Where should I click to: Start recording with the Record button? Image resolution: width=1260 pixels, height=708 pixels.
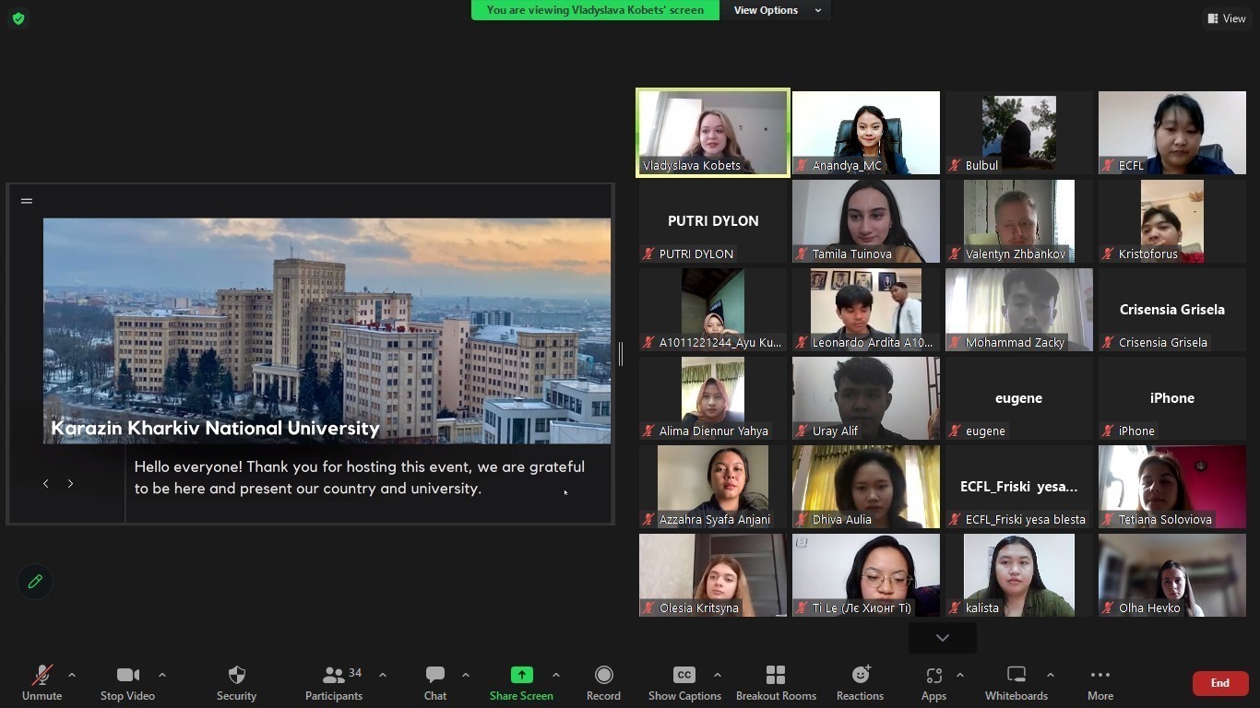pyautogui.click(x=603, y=682)
